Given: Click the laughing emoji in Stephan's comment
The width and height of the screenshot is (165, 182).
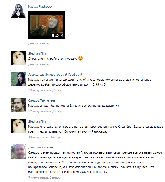Looking at the screenshot, I should click(x=81, y=58).
